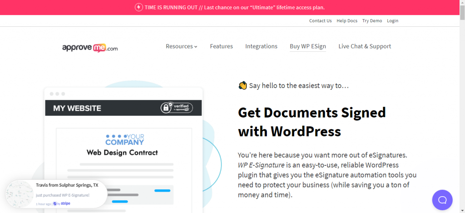The height and width of the screenshot is (213, 465).
Task: Open the Features page
Action: (221, 46)
